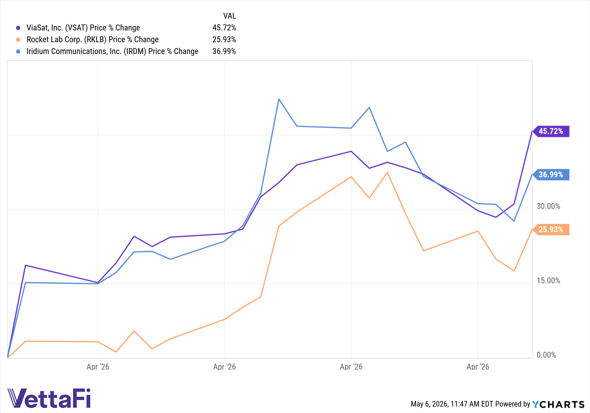The width and height of the screenshot is (590, 413).
Task: Click the last Apr '26 x-axis label
Action: pos(478,367)
